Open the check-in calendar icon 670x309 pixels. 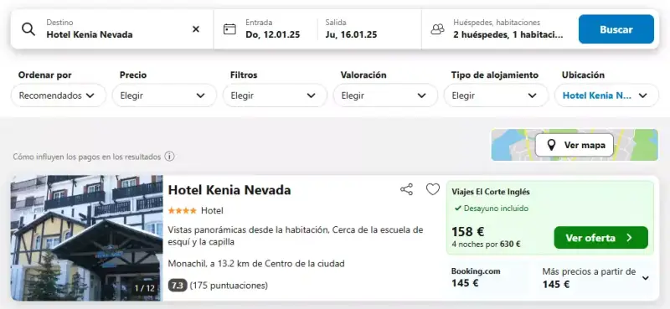[x=229, y=29]
